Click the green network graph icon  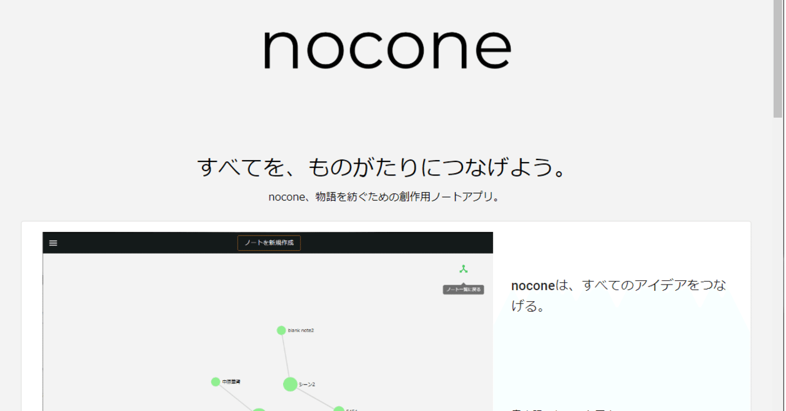(464, 269)
